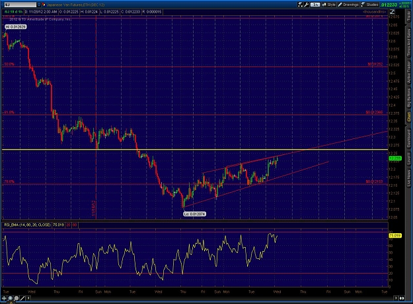Click the green current price bubble on axis

[394, 158]
